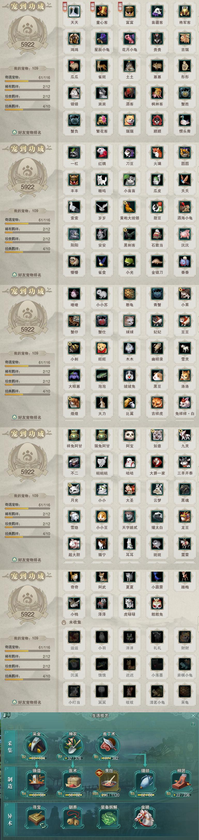Click the help question mark in 生活技艺

pos(193,724)
